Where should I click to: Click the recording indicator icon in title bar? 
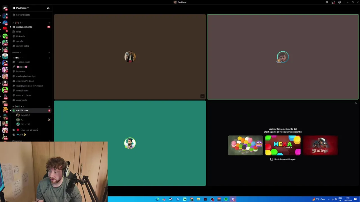[x=333, y=2]
